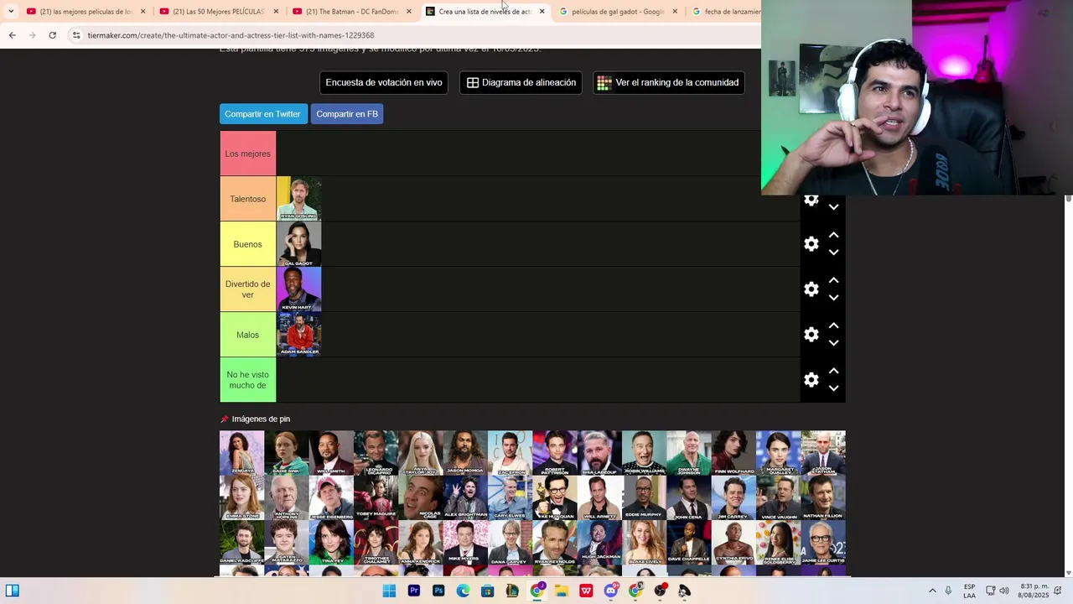Image resolution: width=1073 pixels, height=604 pixels.
Task: Open settings gear for No he visto tier
Action: tap(811, 380)
